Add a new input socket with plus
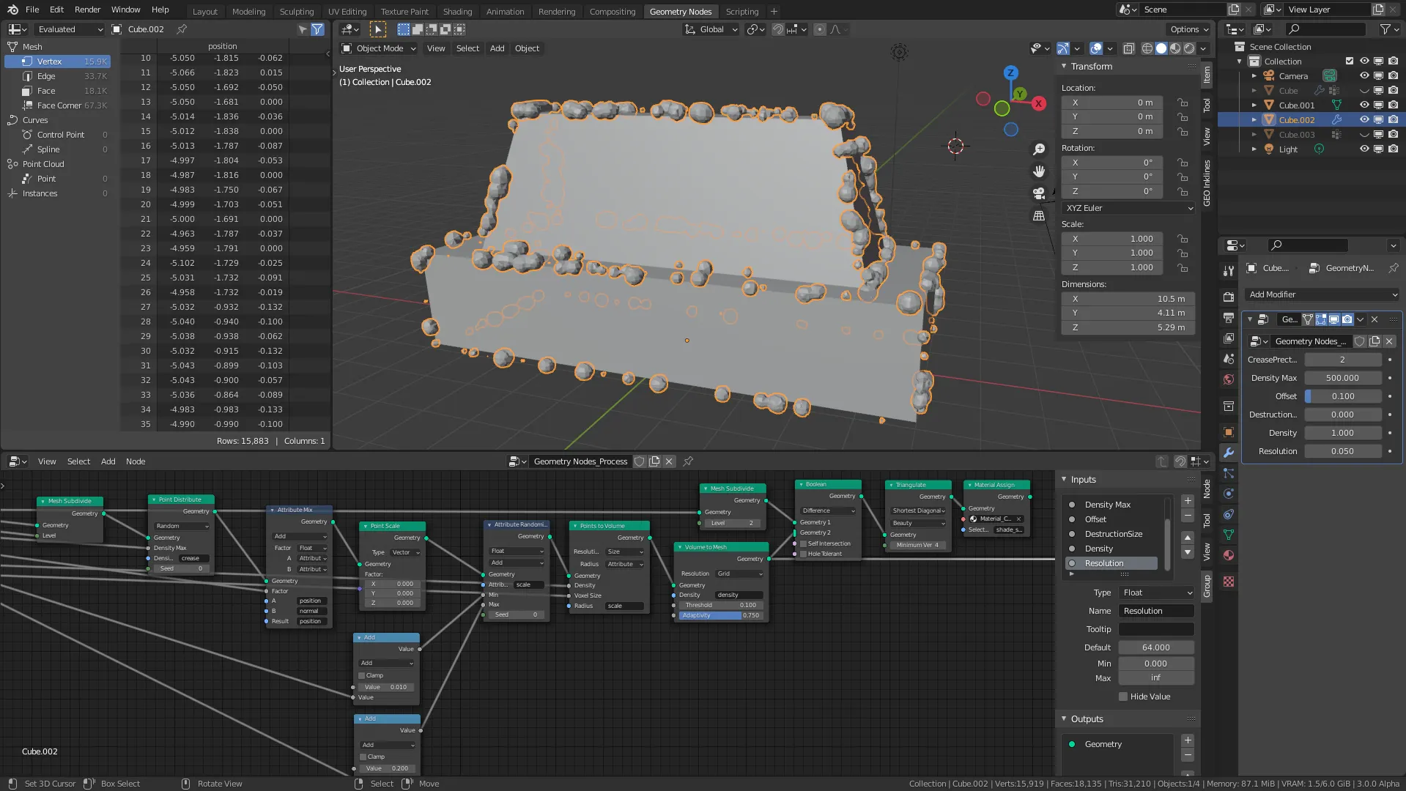The width and height of the screenshot is (1406, 791). pyautogui.click(x=1188, y=501)
